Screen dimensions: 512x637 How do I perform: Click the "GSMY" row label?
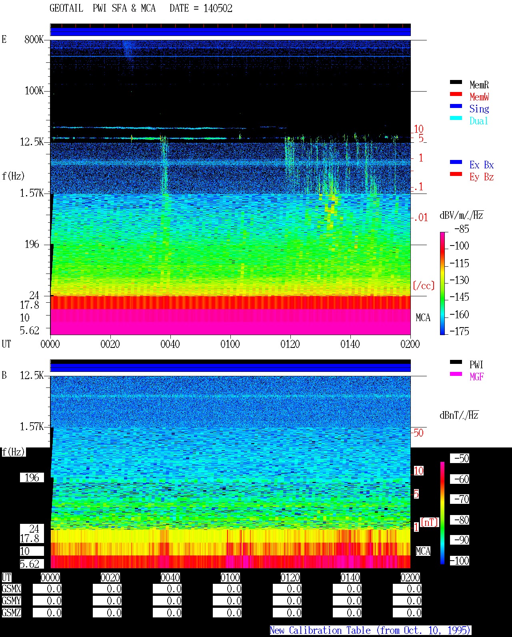[11, 601]
